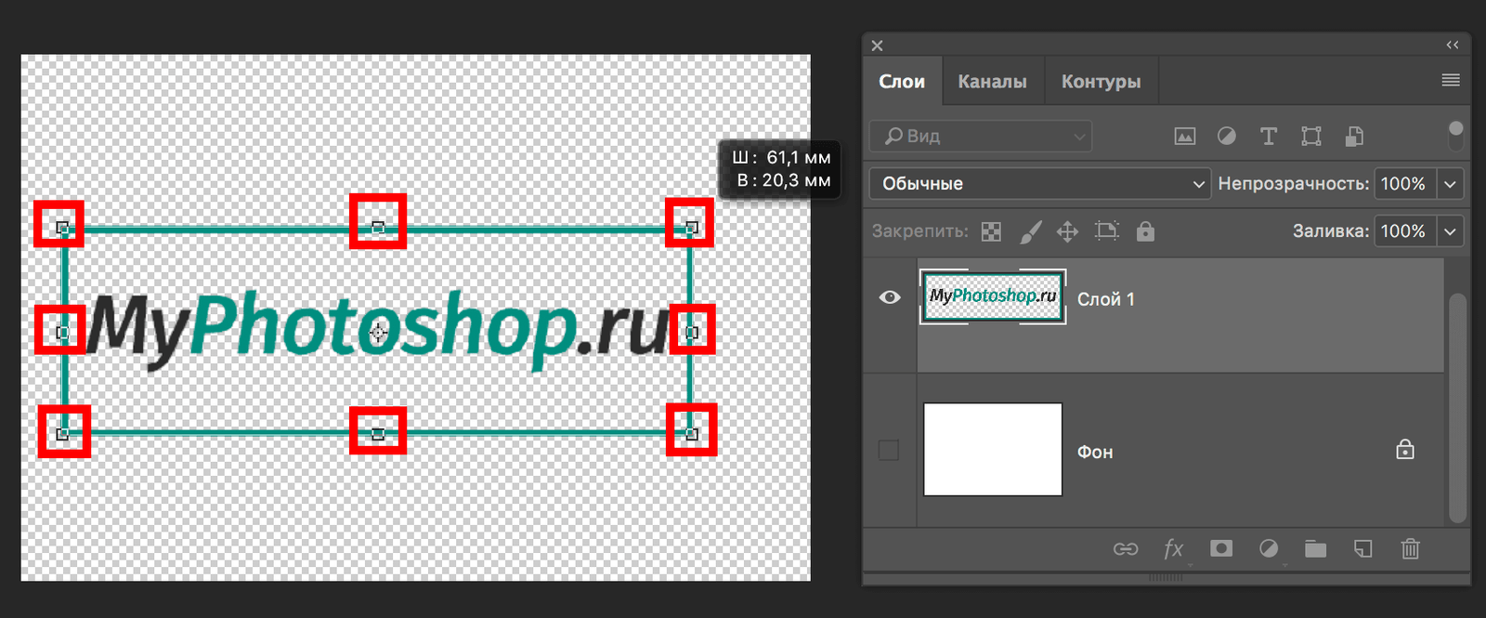Filter layers by text type icon
The image size is (1486, 618).
pyautogui.click(x=1269, y=137)
